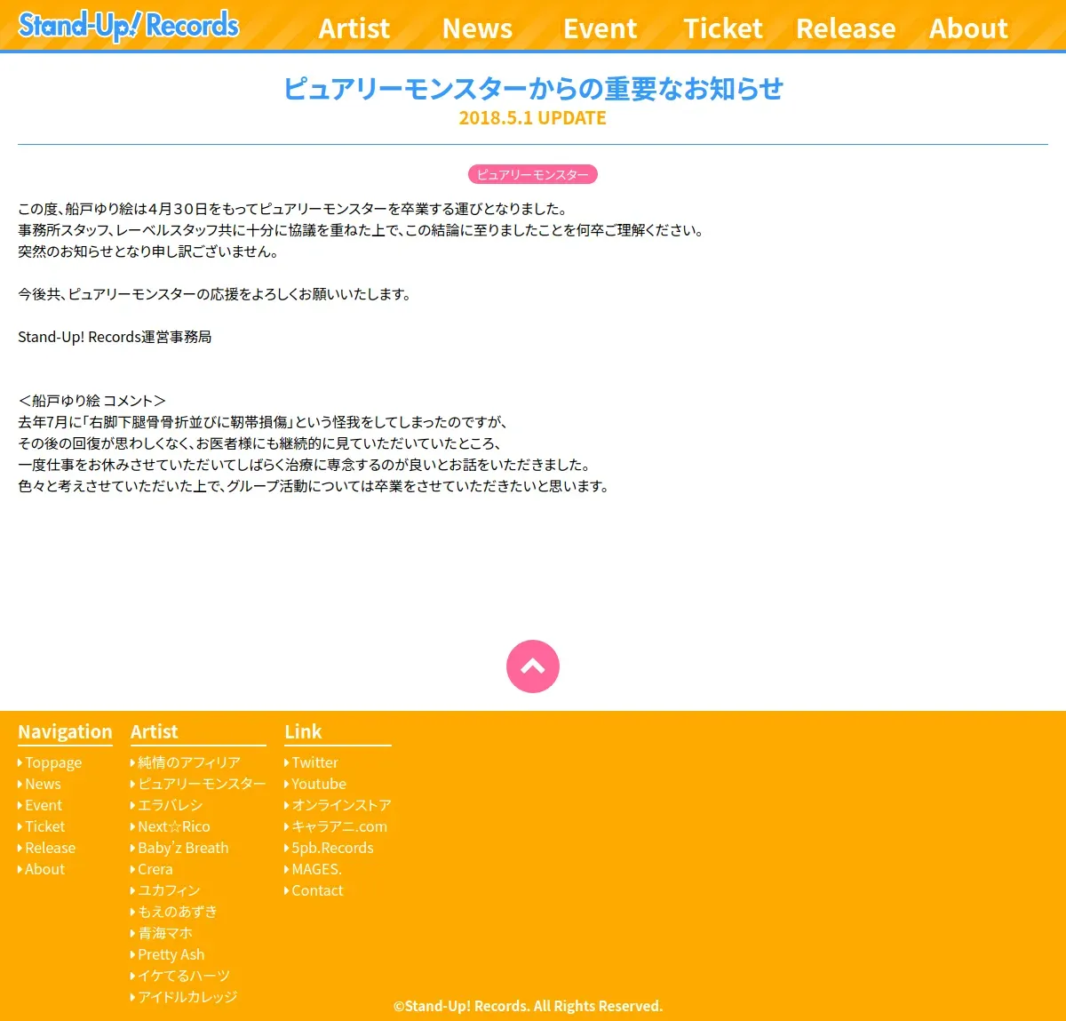1066x1021 pixels.
Task: Open エラバレシ artist link
Action: [x=167, y=805]
